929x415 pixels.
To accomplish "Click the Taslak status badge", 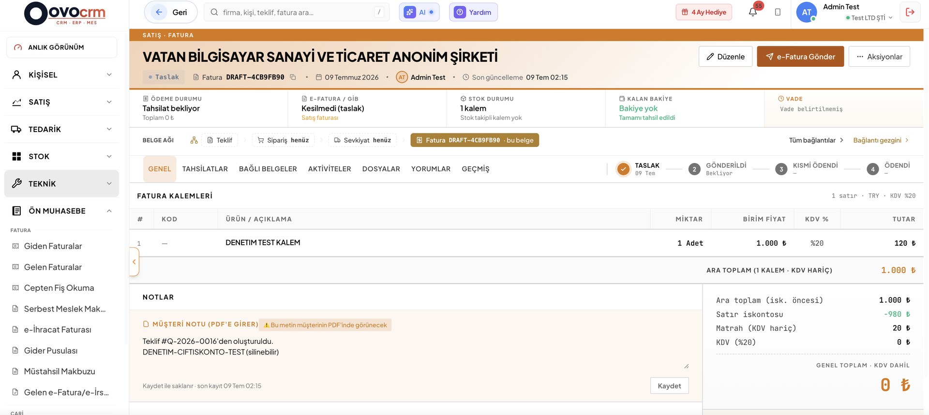I will 164,77.
